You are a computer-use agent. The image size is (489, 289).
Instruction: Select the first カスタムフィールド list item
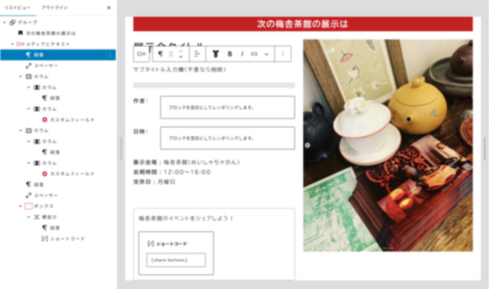(72, 120)
